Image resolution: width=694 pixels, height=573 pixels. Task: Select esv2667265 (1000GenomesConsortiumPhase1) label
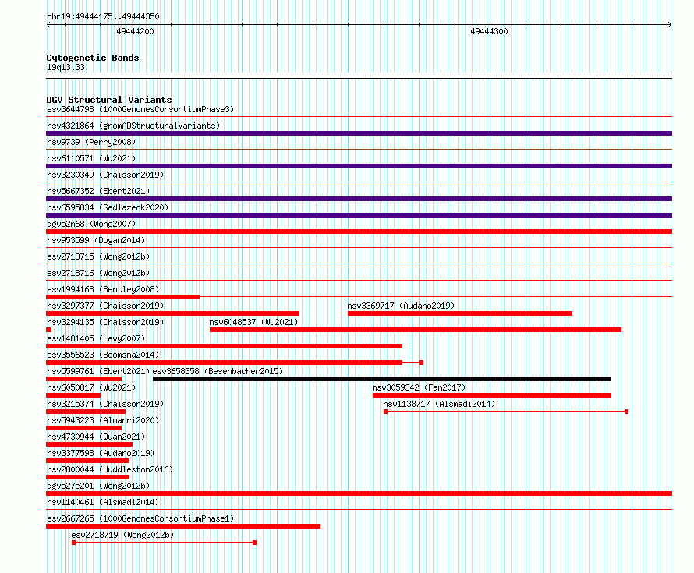point(140,518)
